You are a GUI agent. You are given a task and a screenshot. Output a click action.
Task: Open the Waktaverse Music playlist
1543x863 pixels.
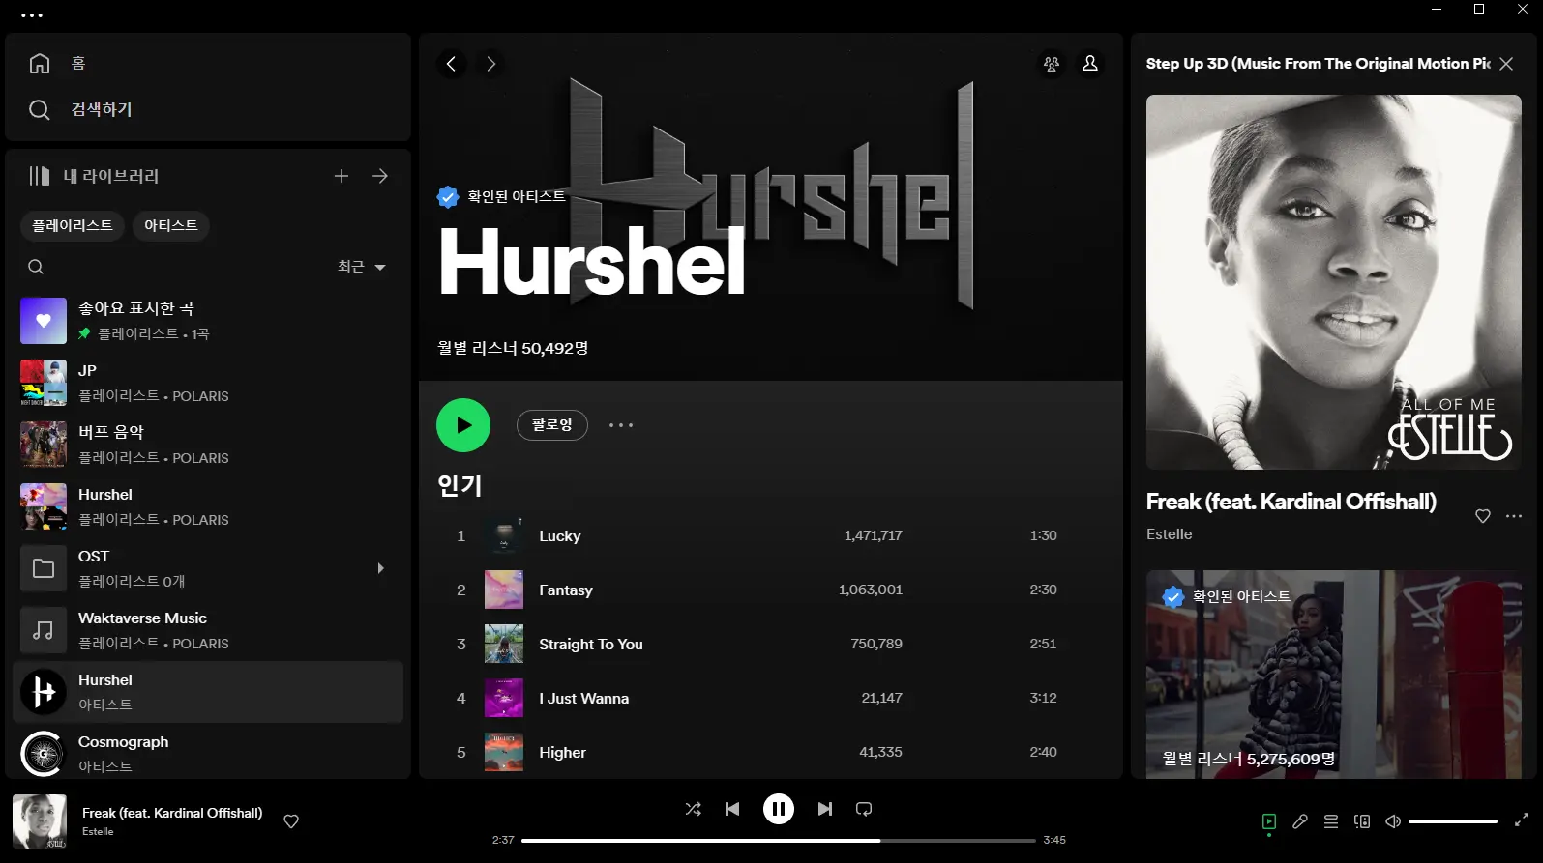click(208, 630)
